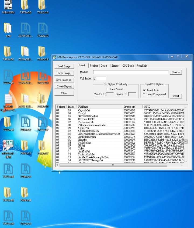The height and width of the screenshot is (228, 194).
Task: Click the Vendor ID input field
Action: (110, 94)
